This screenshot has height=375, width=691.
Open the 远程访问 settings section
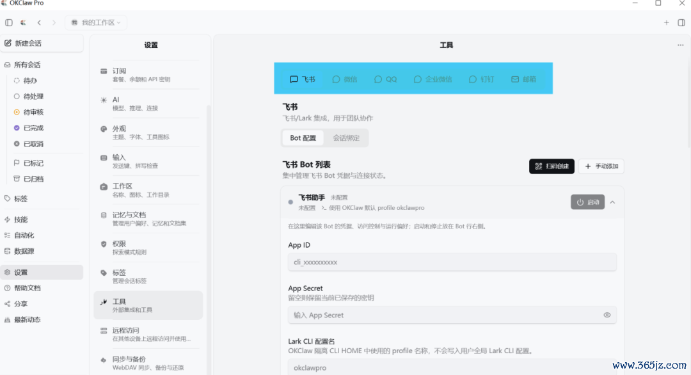click(148, 334)
